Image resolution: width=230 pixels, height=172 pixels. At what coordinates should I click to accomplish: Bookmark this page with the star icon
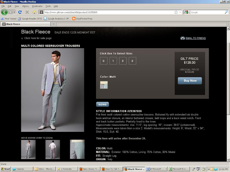[176, 12]
